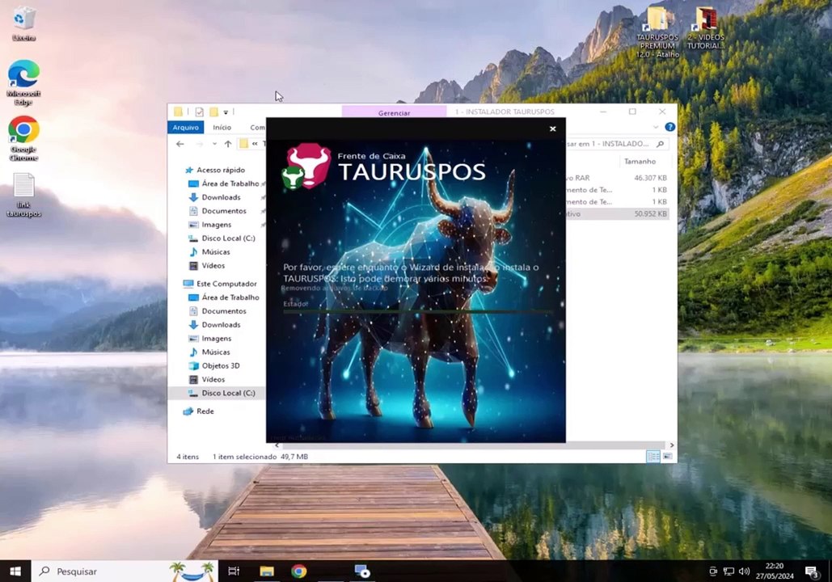Select the Google Chrome desktop shortcut
The width and height of the screenshot is (832, 582).
coord(23,138)
